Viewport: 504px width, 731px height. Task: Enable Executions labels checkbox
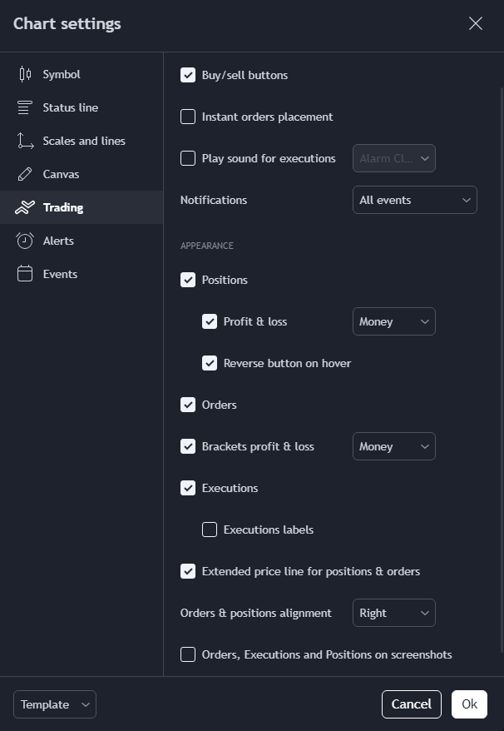click(210, 530)
